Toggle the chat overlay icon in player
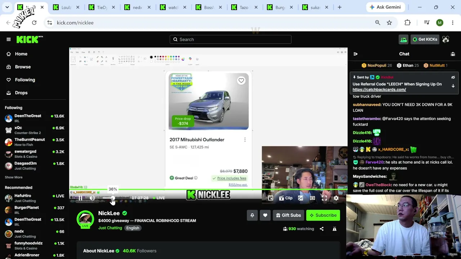 pyautogui.click(x=300, y=198)
